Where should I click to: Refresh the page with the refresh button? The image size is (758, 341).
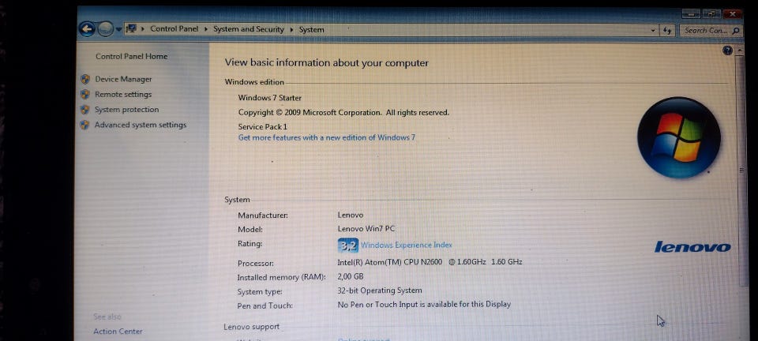[668, 31]
